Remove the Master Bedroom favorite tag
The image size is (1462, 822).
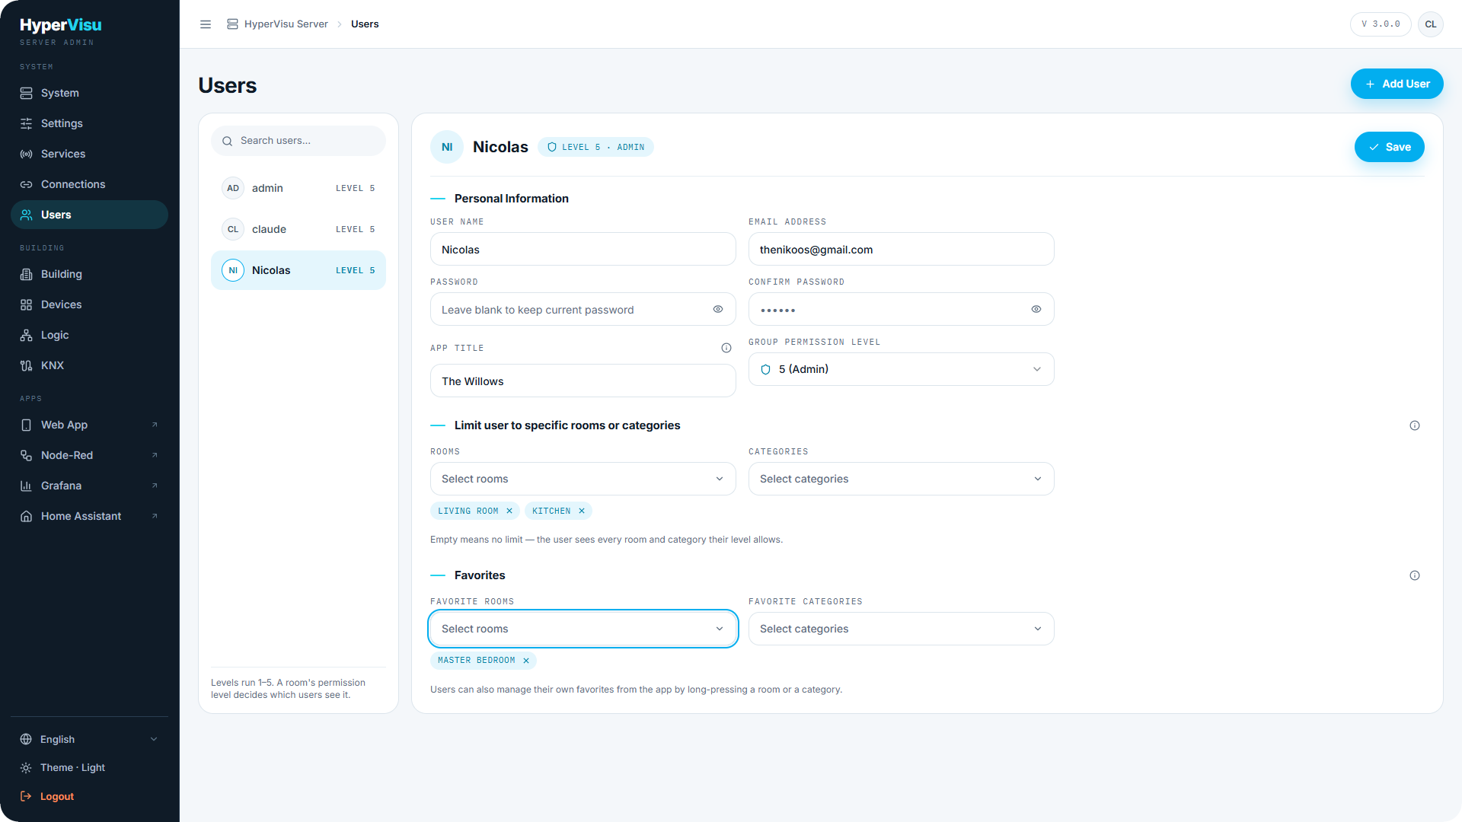coord(526,661)
